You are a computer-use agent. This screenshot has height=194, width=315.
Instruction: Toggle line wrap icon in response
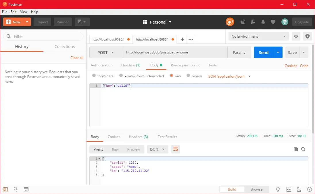[x=176, y=149]
